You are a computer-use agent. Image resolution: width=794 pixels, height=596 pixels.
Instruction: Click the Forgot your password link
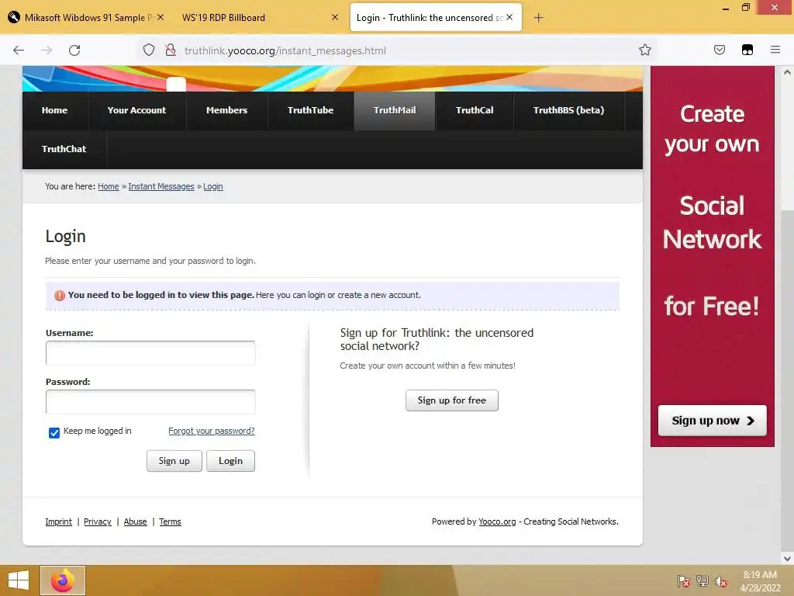[x=212, y=431]
